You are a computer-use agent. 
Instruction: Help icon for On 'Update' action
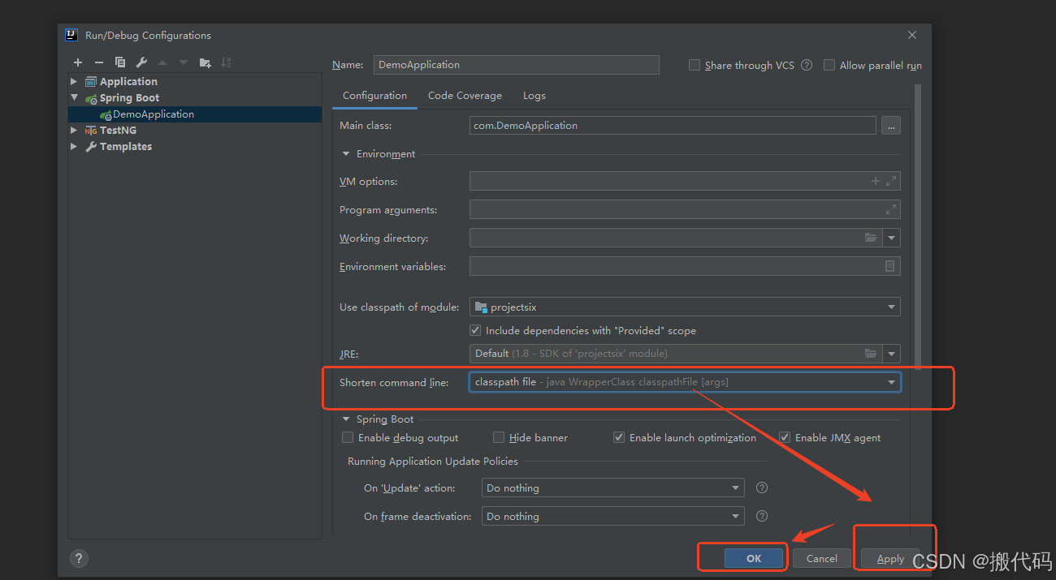(762, 488)
